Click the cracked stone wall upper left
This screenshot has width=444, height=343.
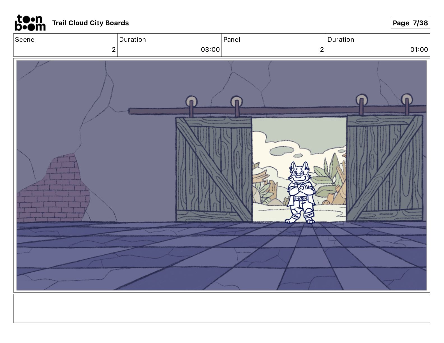70,98
